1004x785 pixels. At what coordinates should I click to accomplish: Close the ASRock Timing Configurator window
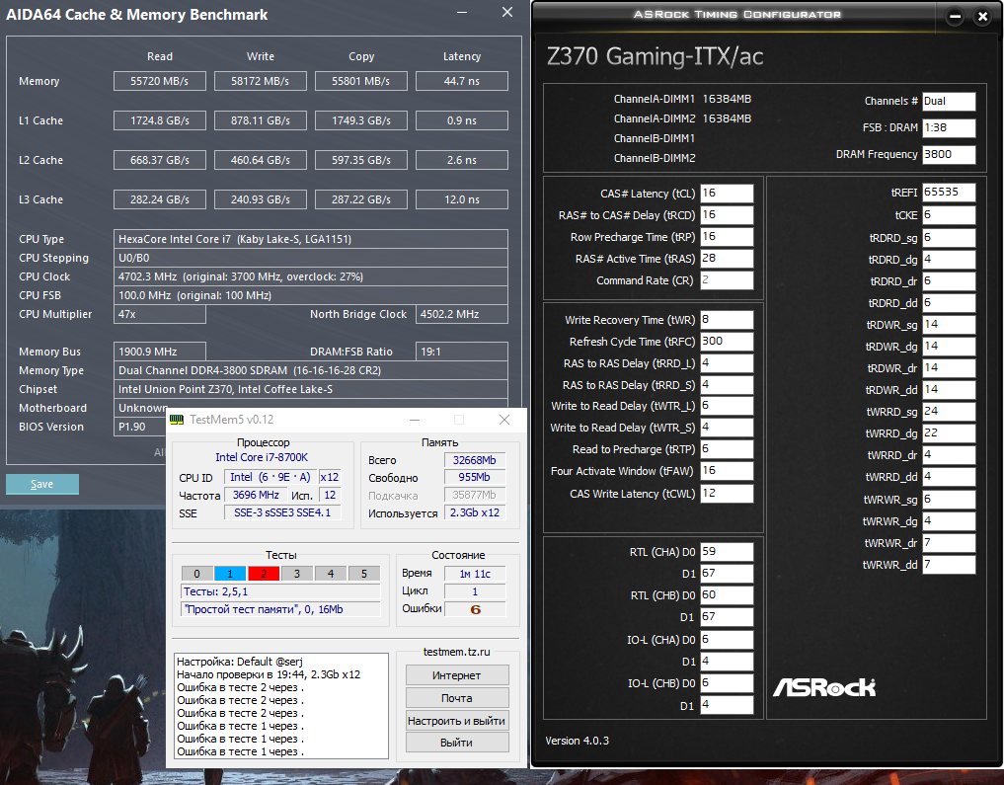[983, 17]
